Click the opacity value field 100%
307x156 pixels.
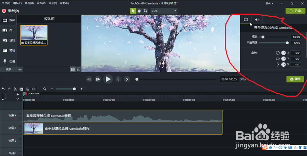[x=296, y=43]
